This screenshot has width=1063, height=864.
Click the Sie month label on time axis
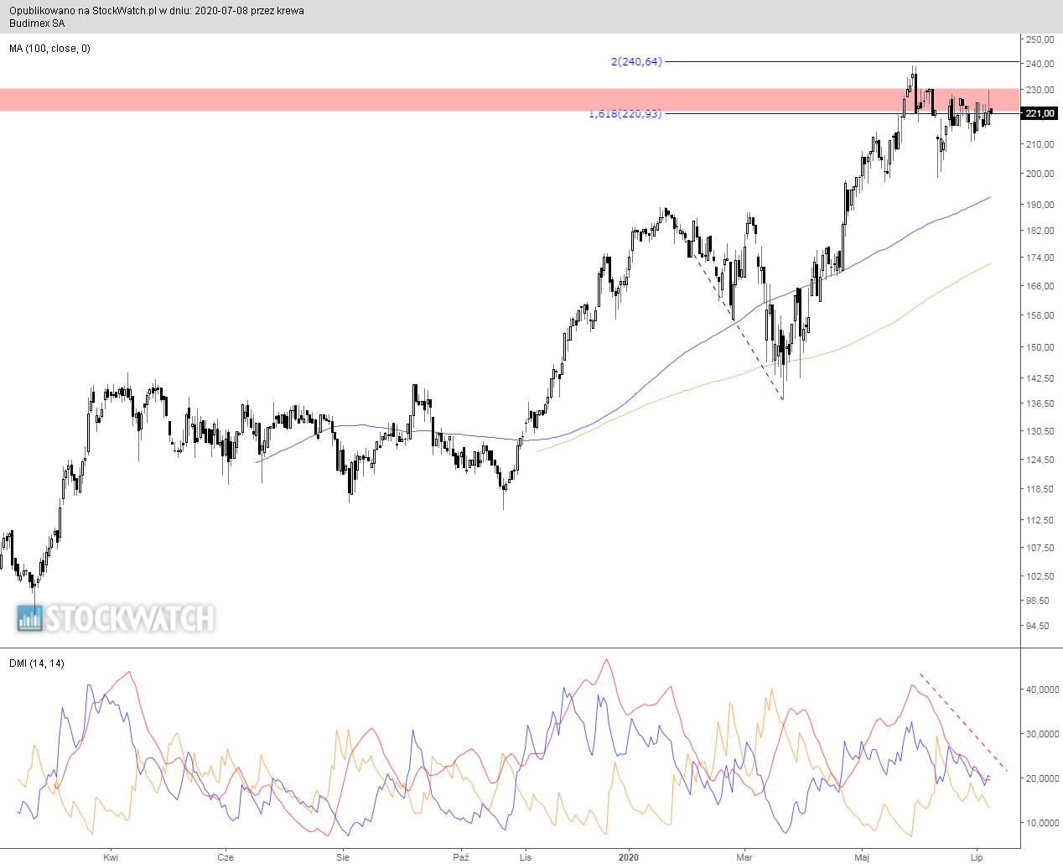click(x=342, y=857)
